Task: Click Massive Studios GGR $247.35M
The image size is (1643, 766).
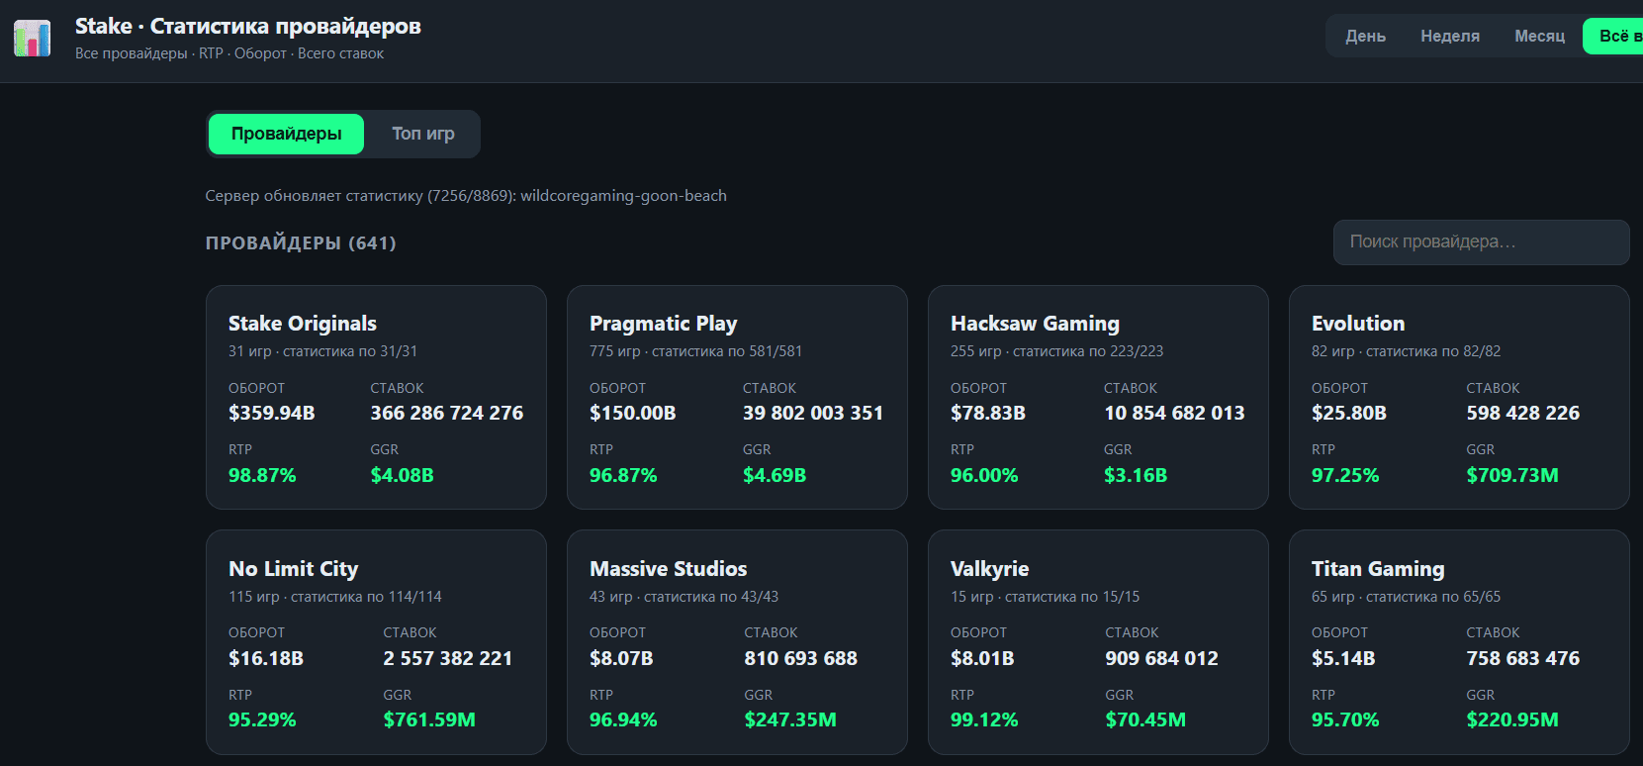Action: (790, 719)
